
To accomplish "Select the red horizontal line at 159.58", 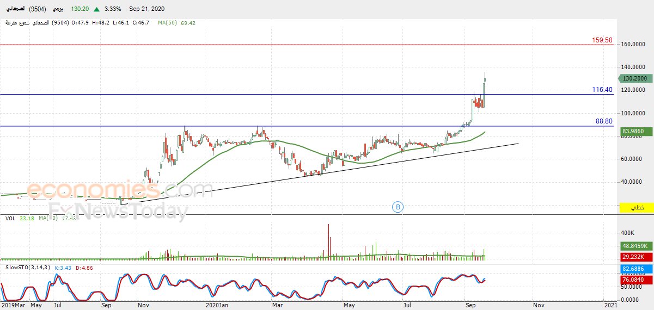I will (x=307, y=45).
